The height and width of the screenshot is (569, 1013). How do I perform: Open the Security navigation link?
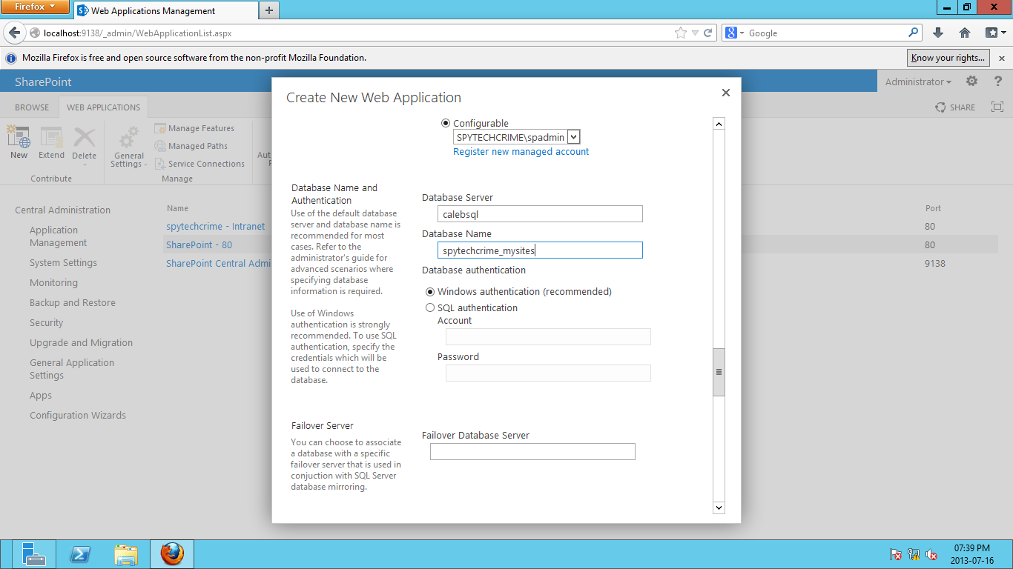(x=46, y=322)
